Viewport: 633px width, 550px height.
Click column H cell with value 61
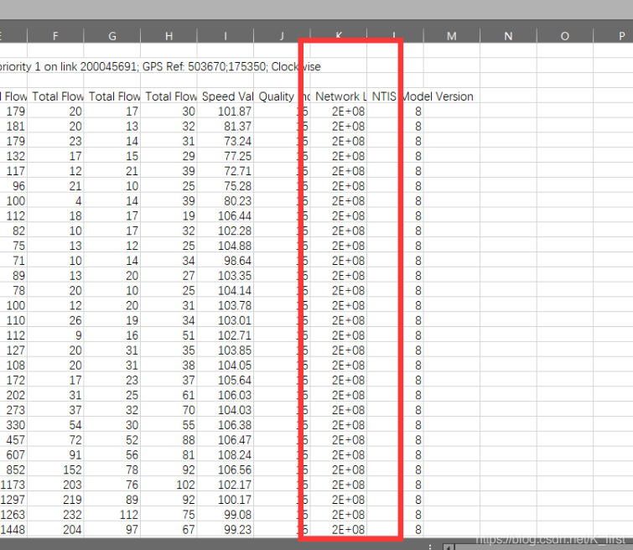(x=169, y=395)
